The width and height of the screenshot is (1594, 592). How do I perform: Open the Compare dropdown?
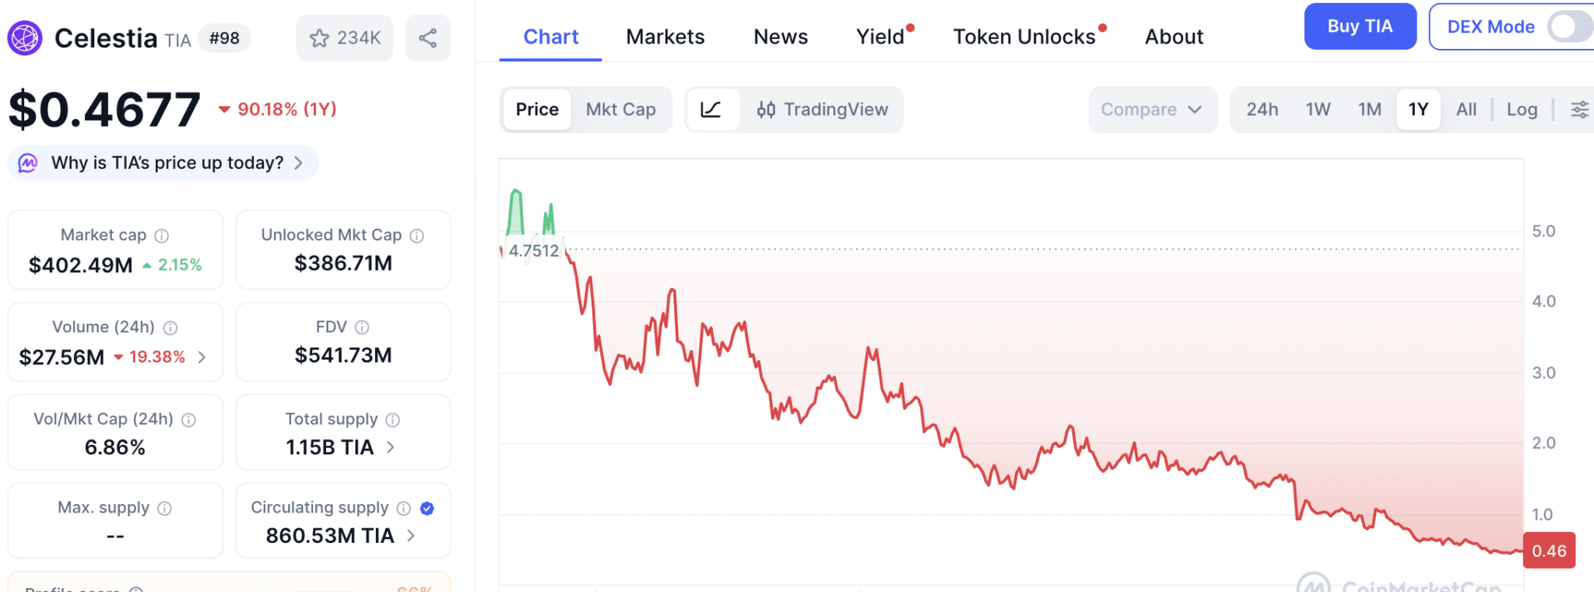tap(1151, 110)
